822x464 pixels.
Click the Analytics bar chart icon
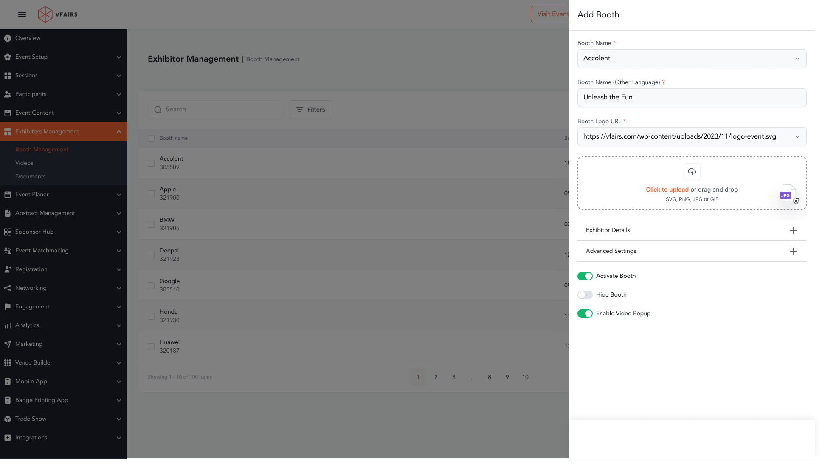[8, 325]
